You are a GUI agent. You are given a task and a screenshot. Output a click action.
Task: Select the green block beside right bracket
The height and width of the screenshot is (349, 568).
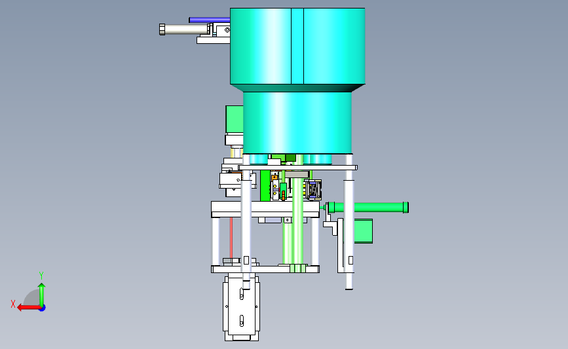[363, 231]
